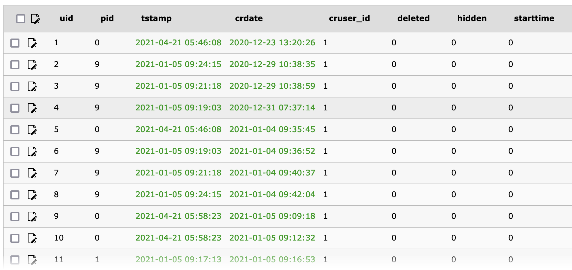Open edit icon for uid 5 row
Screen dimensions: 572x270
click(x=32, y=129)
